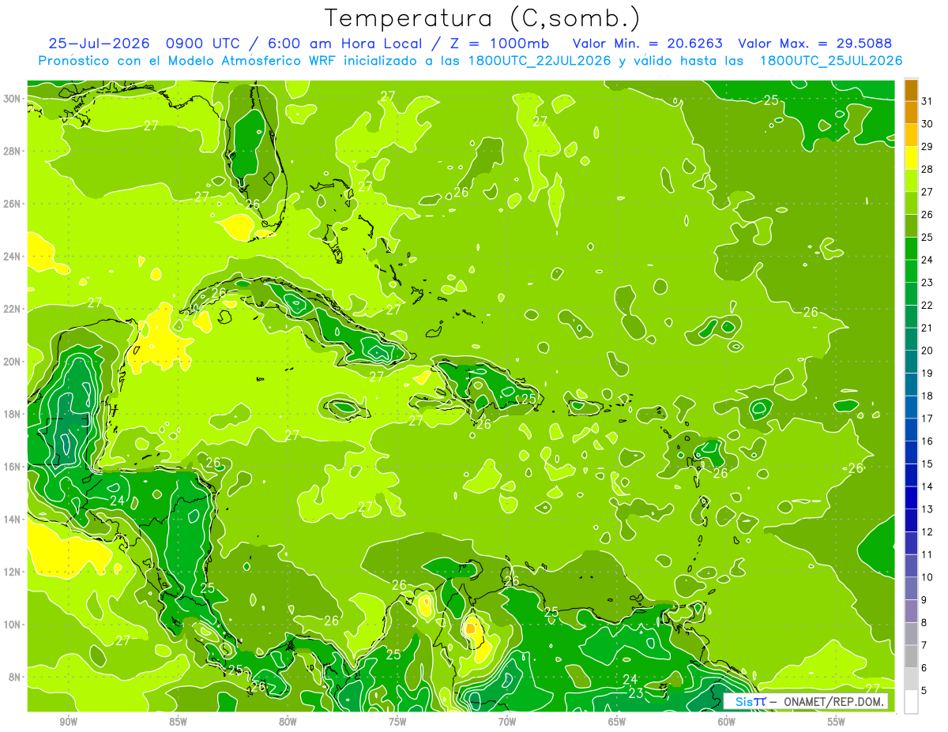Pick the orange colorbar swatch between 30 and 31

[911, 113]
